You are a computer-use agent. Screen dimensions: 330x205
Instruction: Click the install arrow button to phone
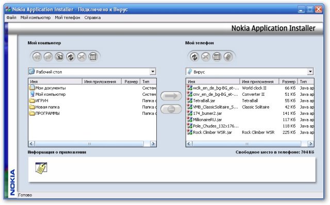(x=171, y=96)
